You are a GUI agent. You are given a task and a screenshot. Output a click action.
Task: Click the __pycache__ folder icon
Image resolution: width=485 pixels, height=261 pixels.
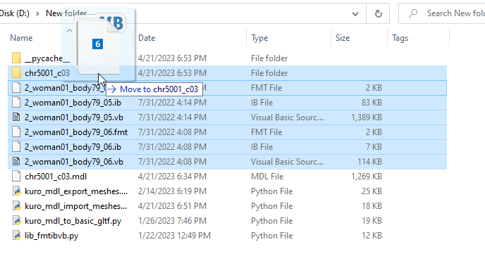pyautogui.click(x=16, y=58)
